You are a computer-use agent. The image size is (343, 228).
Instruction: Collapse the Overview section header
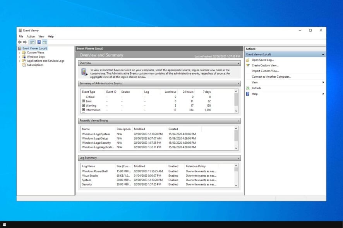pyautogui.click(x=238, y=63)
